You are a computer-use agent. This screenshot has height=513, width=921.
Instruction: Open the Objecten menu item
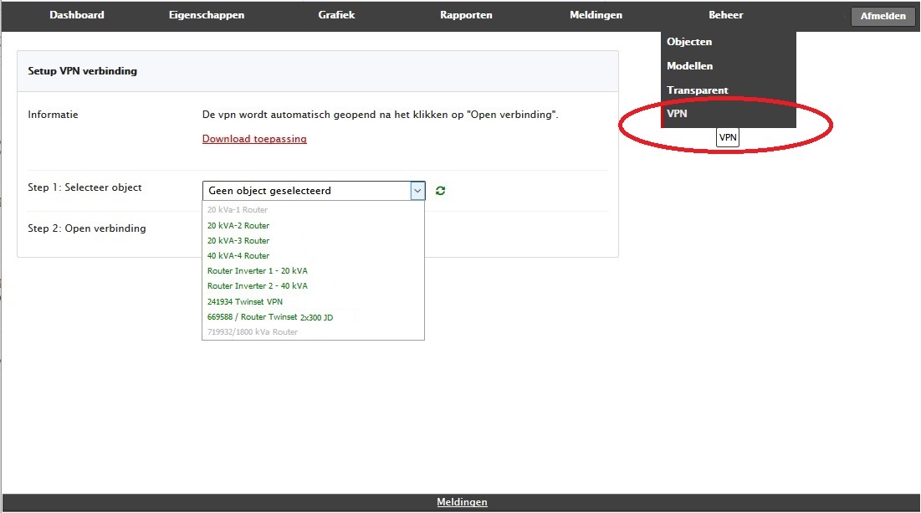[x=689, y=41]
